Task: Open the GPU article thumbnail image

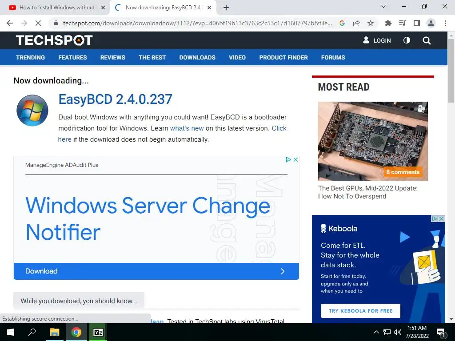Action: coord(373,141)
